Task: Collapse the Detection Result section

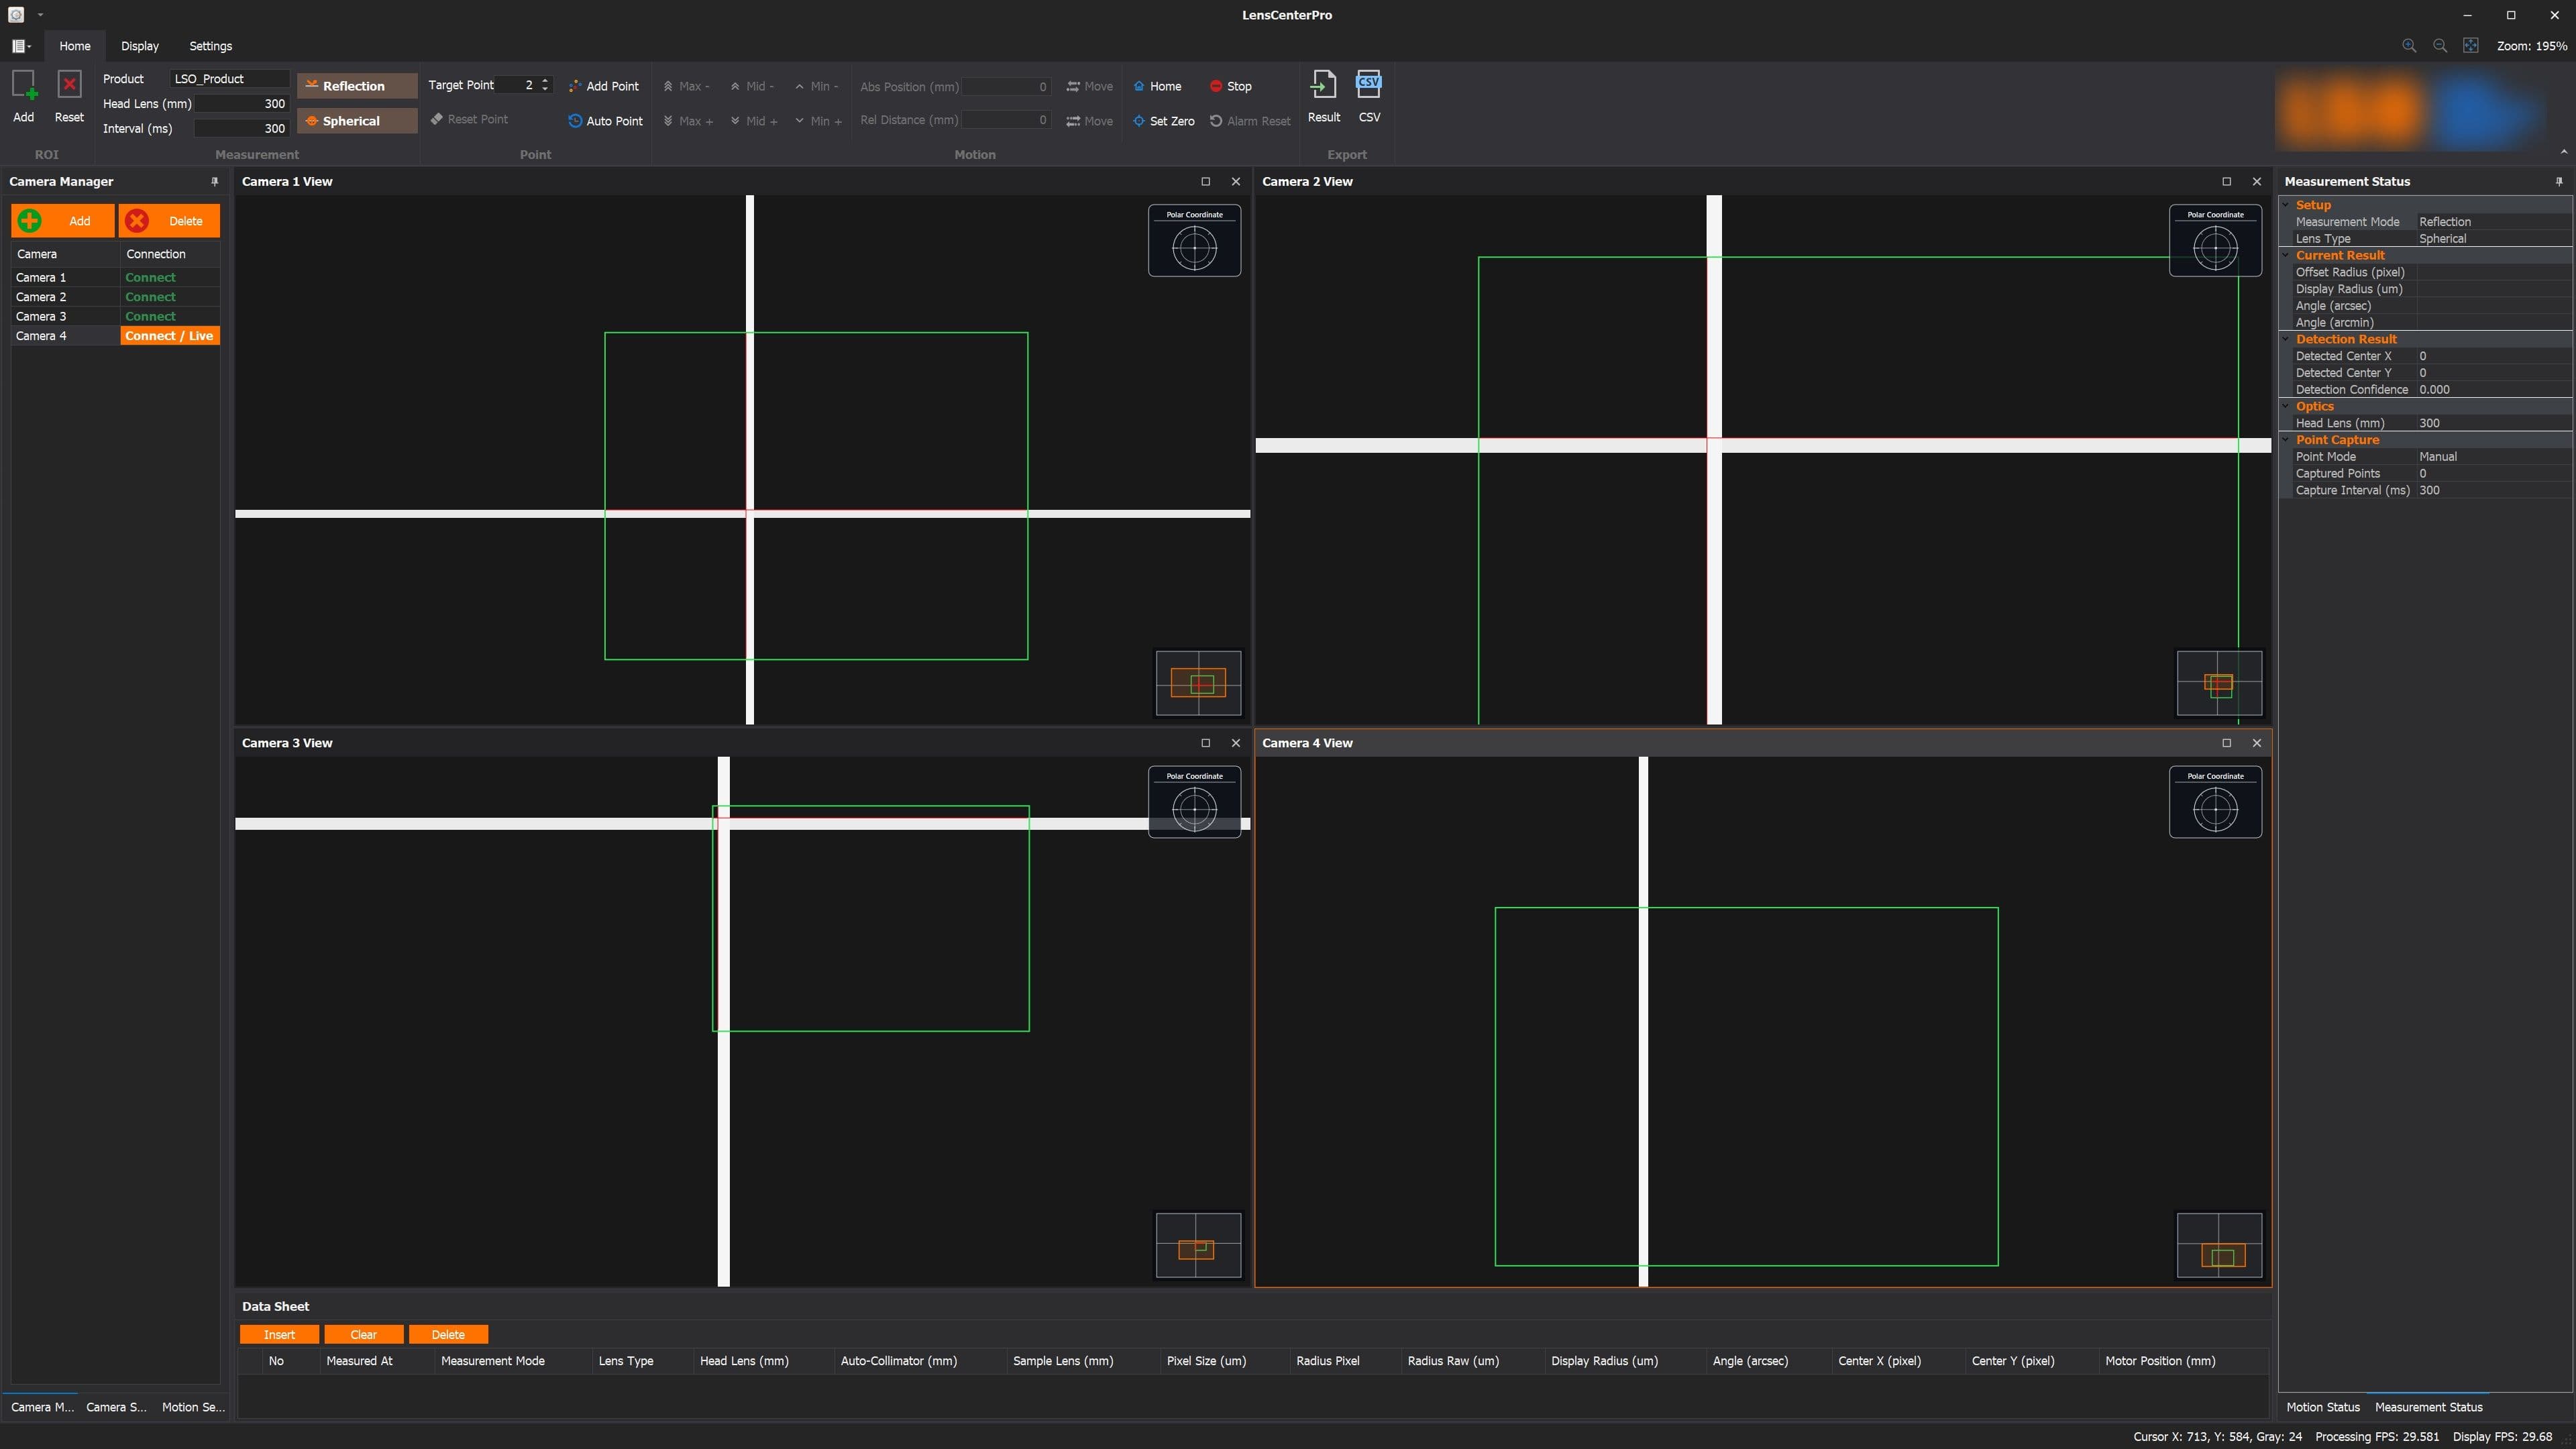Action: click(2286, 339)
